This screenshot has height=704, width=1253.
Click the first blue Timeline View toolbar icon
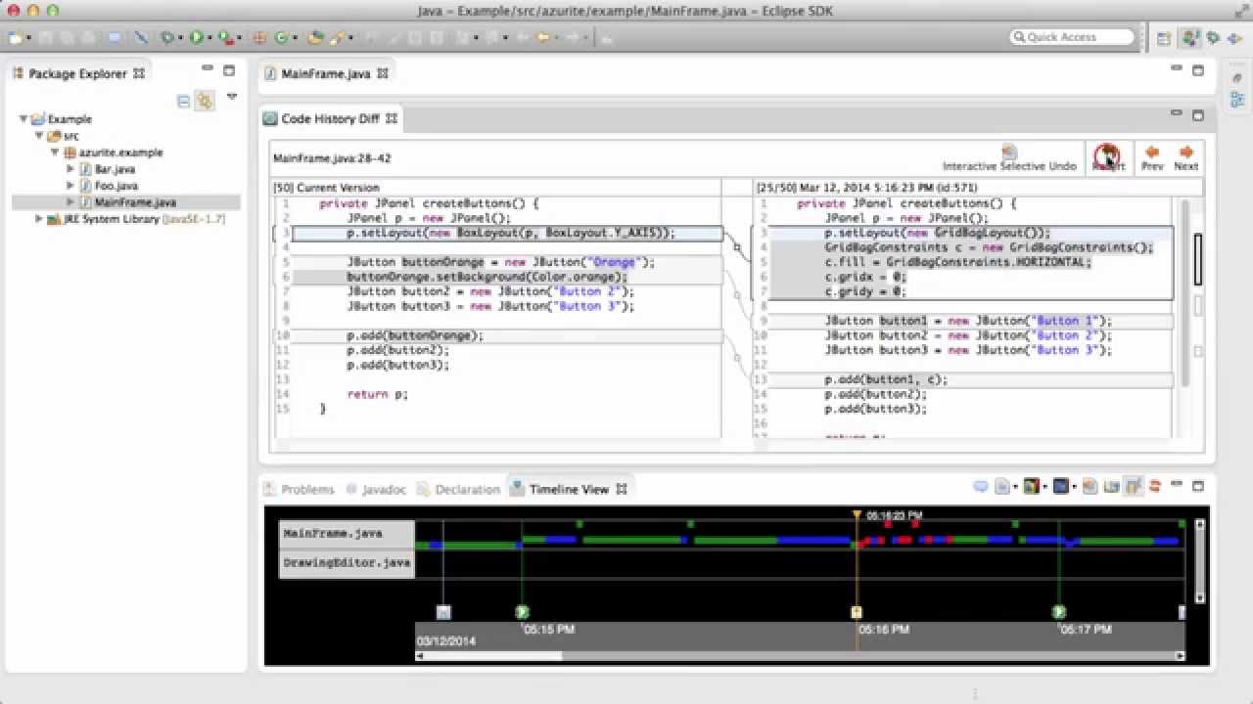click(x=981, y=486)
